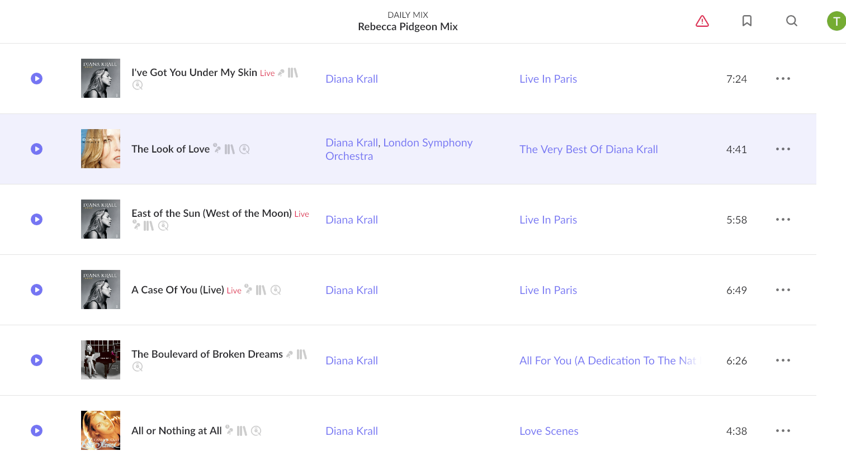Click the disc icon under East of the Sun

point(163,226)
